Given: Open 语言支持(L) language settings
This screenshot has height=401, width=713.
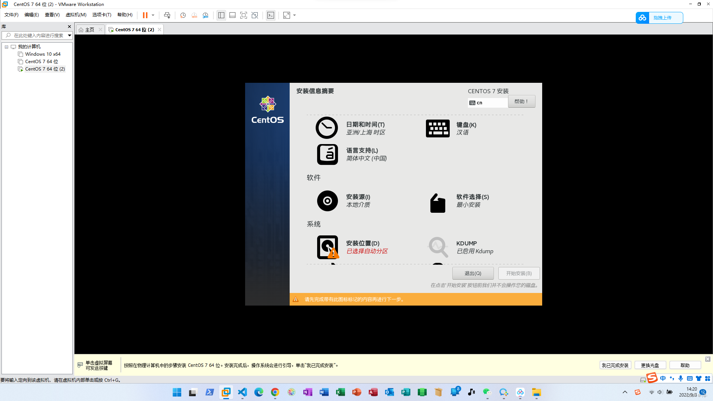Looking at the screenshot, I should click(352, 154).
